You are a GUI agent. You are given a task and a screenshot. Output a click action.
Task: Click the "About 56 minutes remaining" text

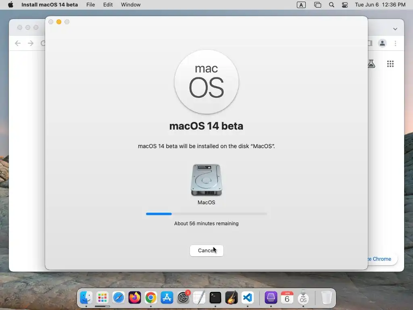click(206, 224)
